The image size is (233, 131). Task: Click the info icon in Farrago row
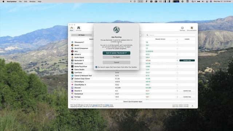(x=177, y=97)
